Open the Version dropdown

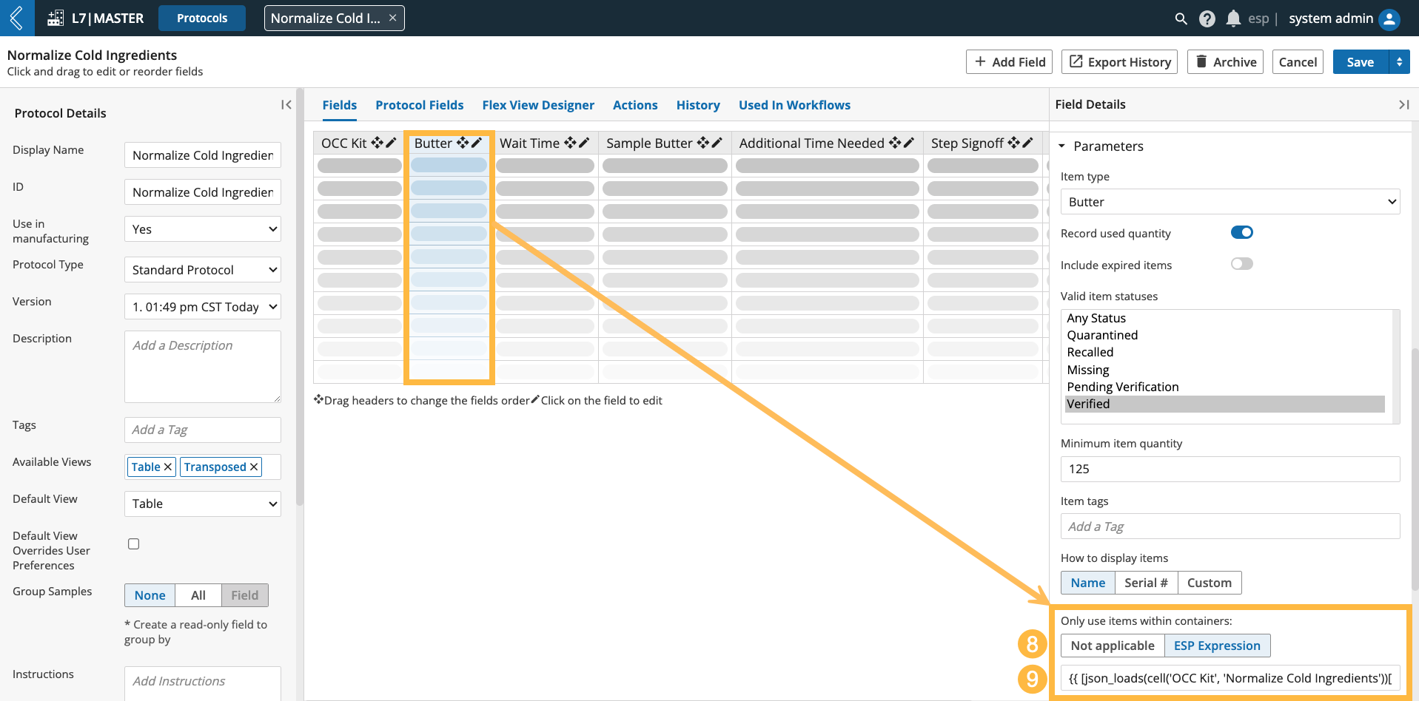(203, 307)
